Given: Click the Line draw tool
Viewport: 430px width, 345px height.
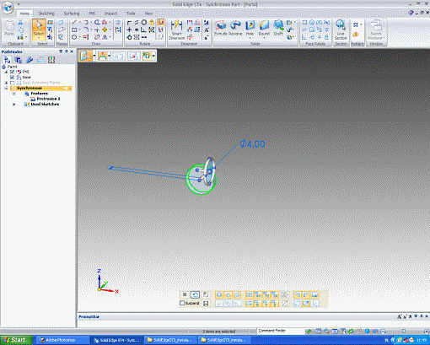Looking at the screenshot, I should (74, 23).
